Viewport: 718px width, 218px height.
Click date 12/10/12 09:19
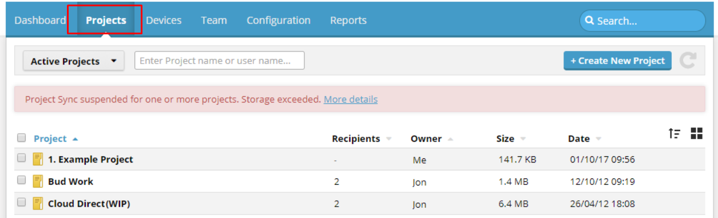602,181
